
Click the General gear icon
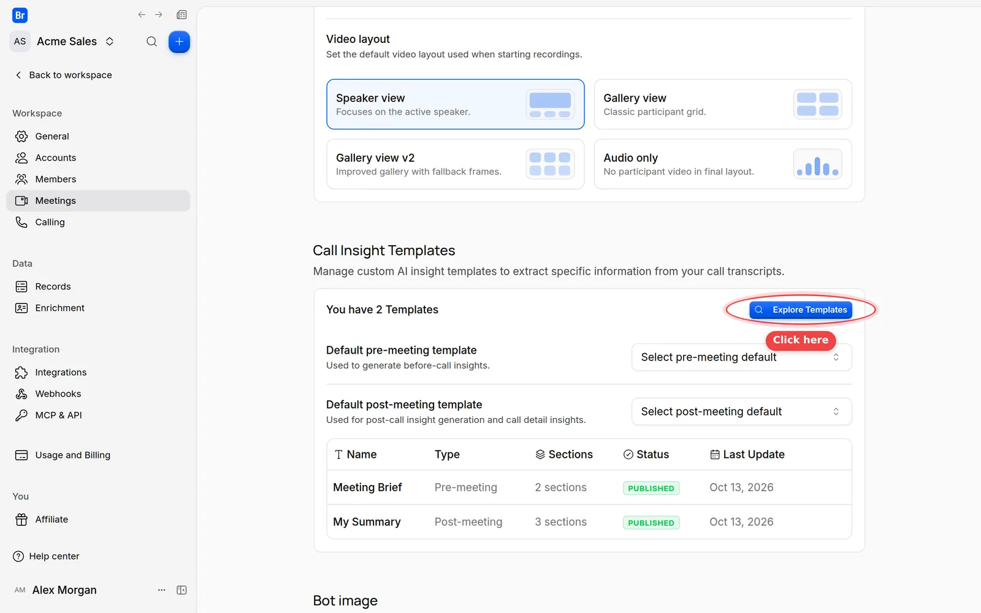click(21, 136)
